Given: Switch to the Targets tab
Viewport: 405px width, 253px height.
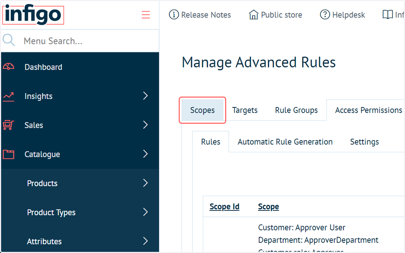Looking at the screenshot, I should 245,110.
